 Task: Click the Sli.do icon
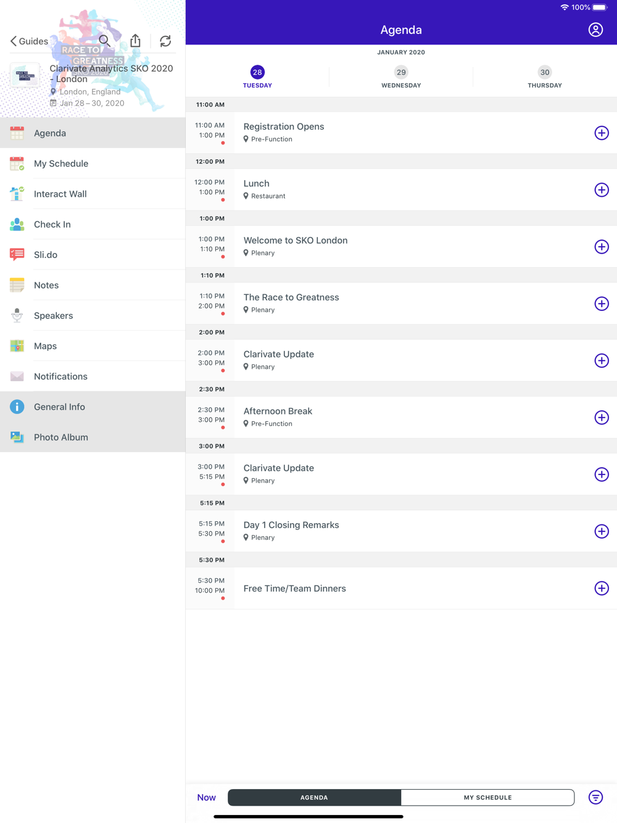(17, 255)
